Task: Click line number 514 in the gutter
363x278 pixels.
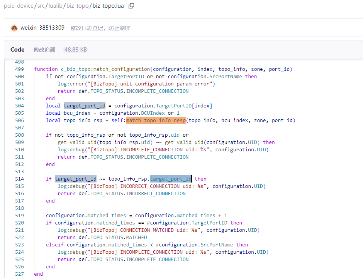Action: (19, 179)
